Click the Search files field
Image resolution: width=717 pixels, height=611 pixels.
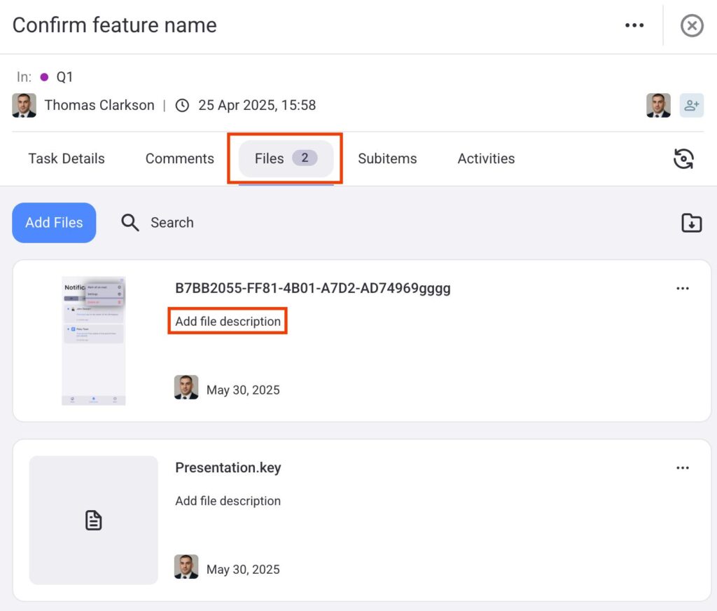[172, 223]
